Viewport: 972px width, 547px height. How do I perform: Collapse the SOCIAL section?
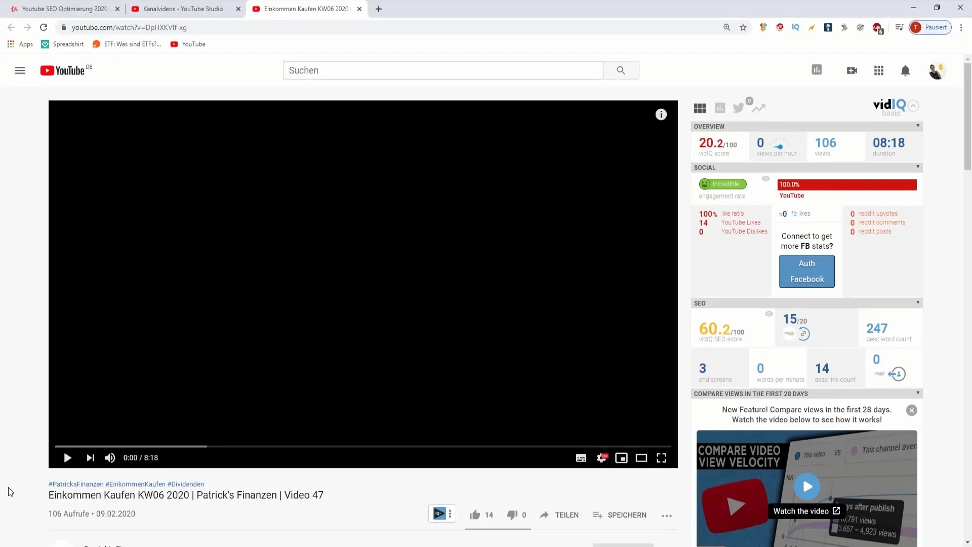tap(917, 167)
